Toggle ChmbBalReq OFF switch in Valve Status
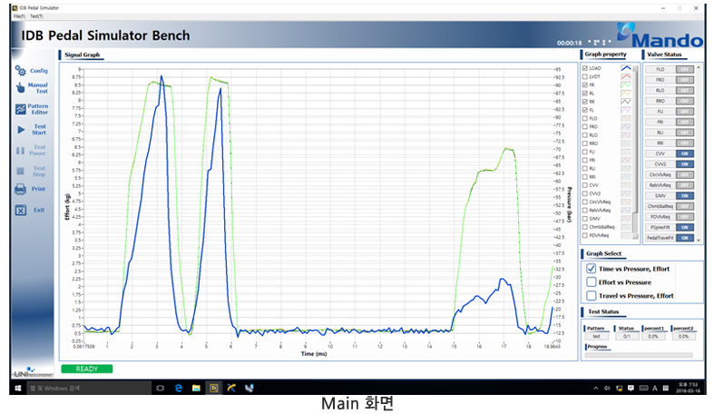 tap(684, 206)
